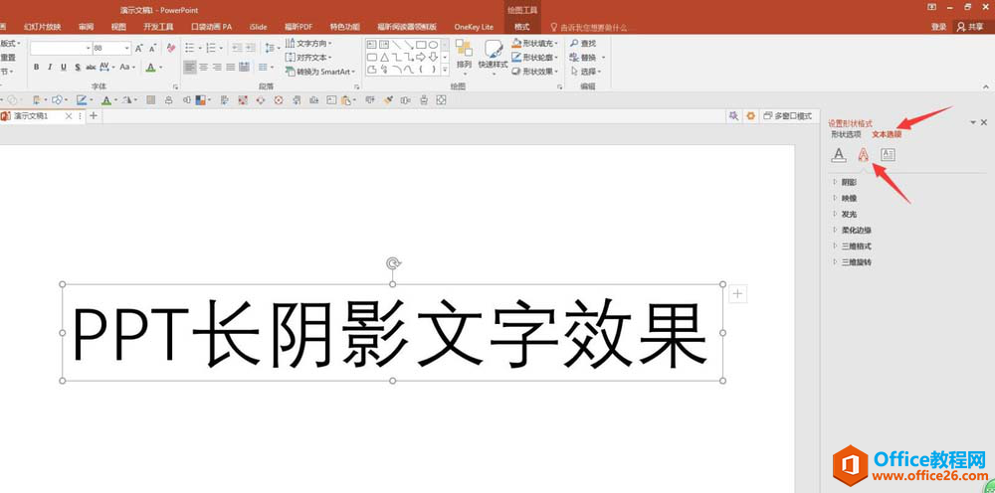Open 形状效果 shape effects
This screenshot has width=995, height=493.
(x=535, y=72)
